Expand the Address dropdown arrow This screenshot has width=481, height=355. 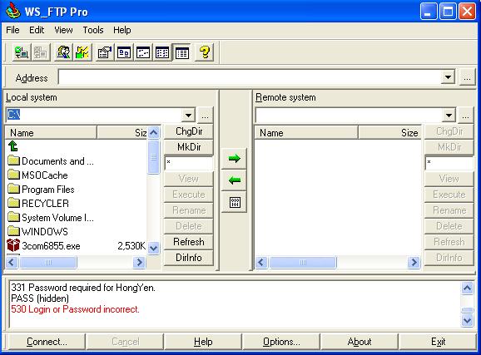coord(448,77)
